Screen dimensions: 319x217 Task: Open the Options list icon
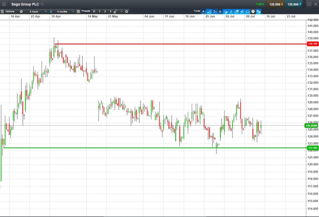coord(2,12)
